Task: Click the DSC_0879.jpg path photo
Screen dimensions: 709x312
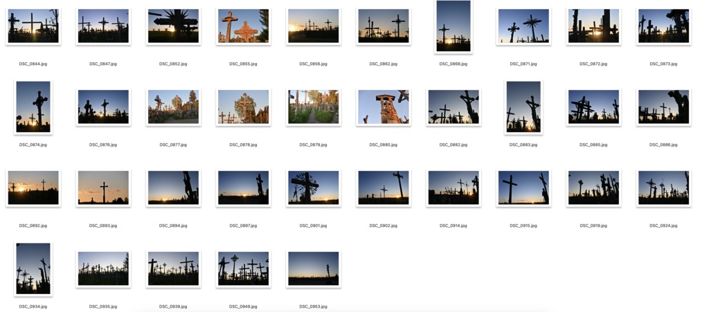Action: pos(314,107)
